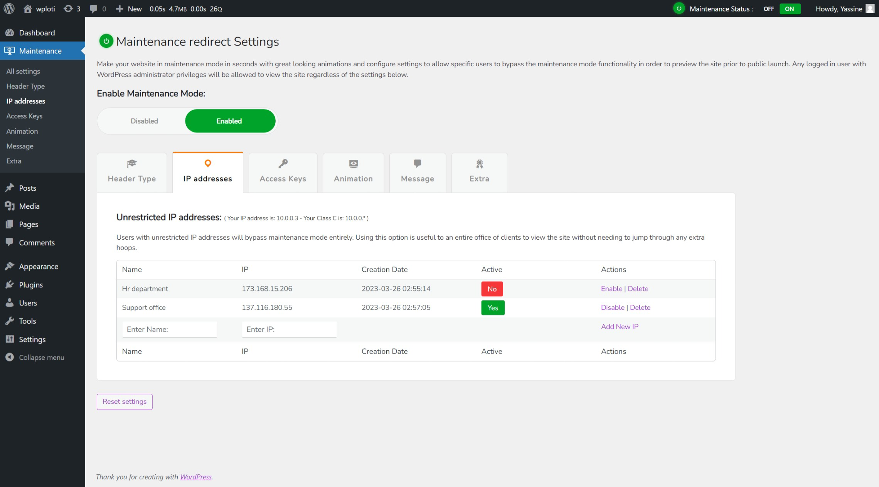Image resolution: width=879 pixels, height=487 pixels.
Task: Click the WordPress footer link
Action: (195, 477)
